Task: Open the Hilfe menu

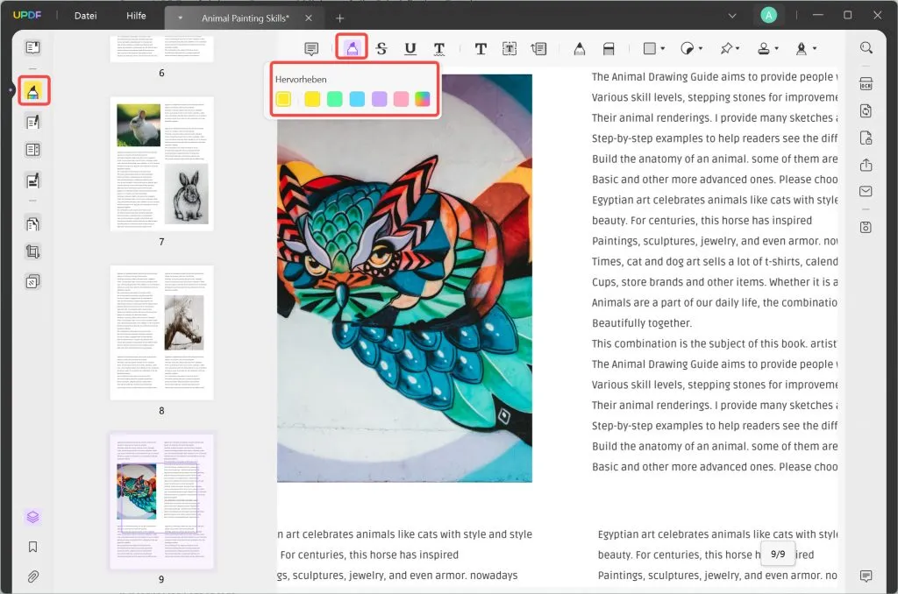Action: (x=137, y=16)
